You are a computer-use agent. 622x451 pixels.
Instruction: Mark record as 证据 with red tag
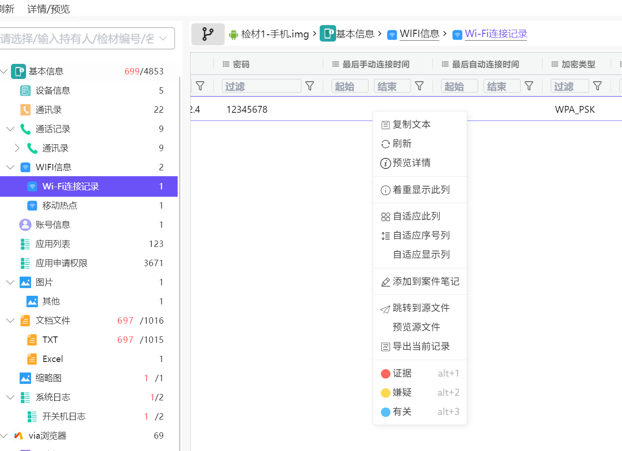tap(420, 373)
